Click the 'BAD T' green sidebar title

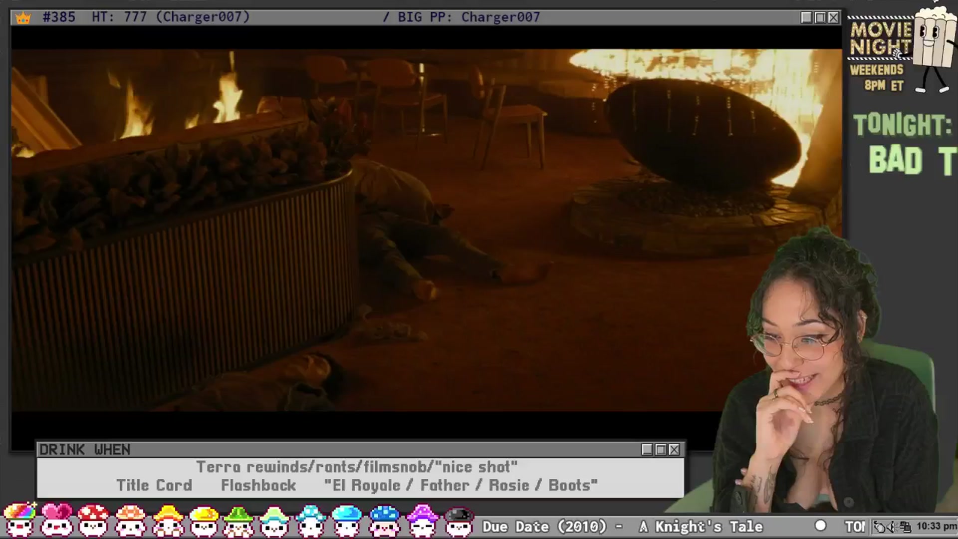912,160
